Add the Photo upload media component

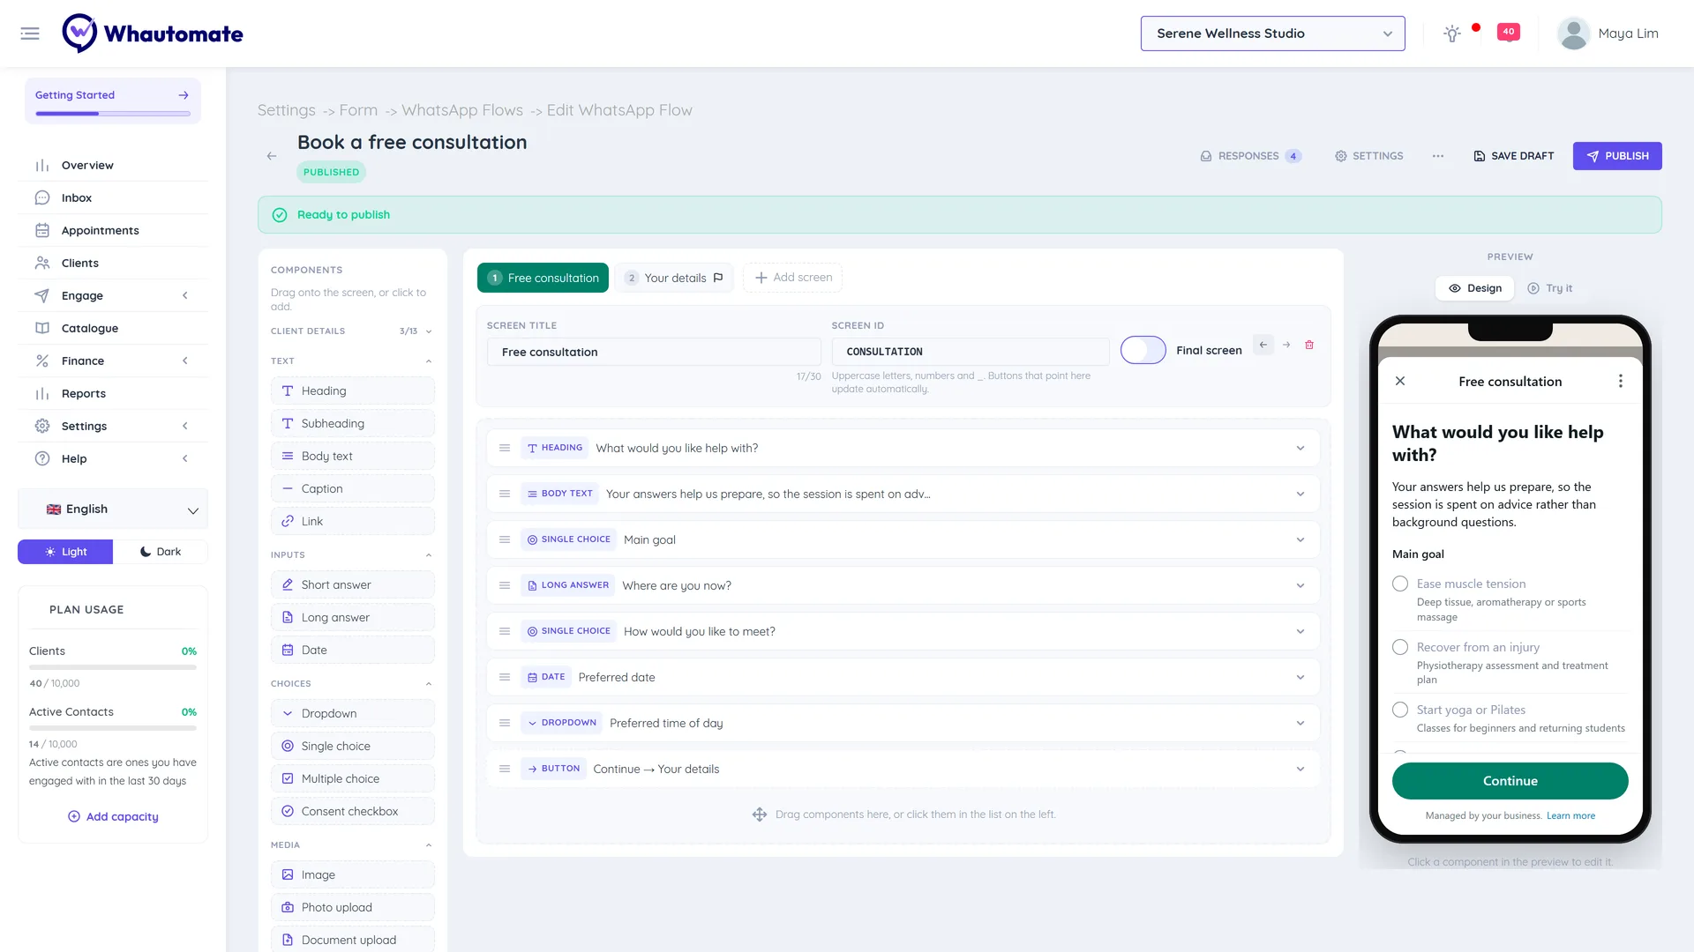tap(353, 907)
